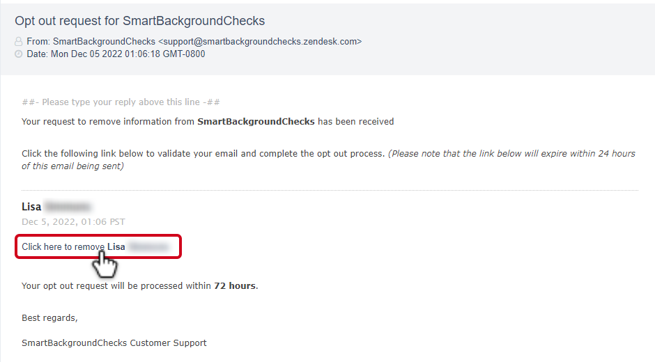The image size is (655, 362).
Task: Click the 'Best regards,' closing line
Action: click(49, 317)
